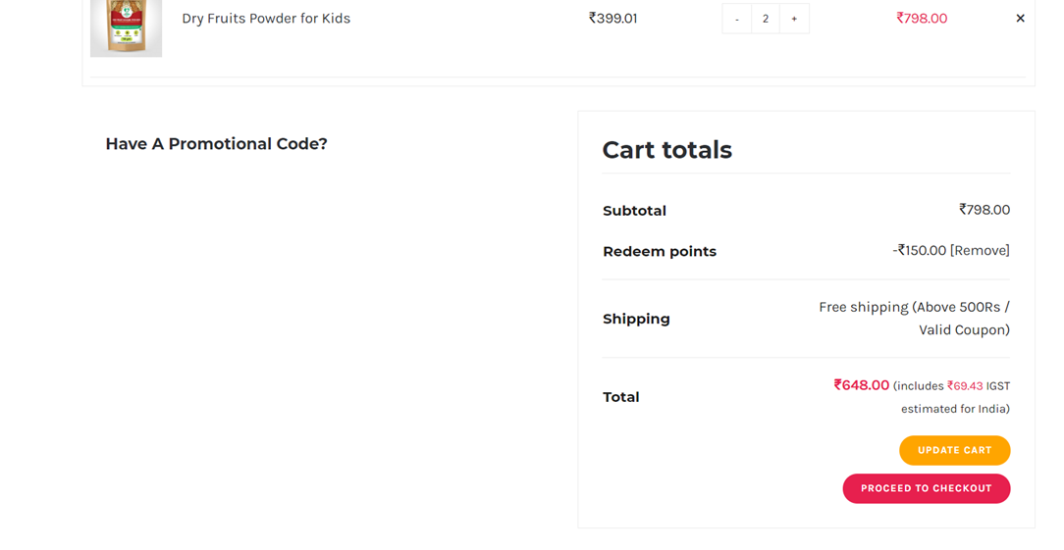
Task: Click the Free shipping option text
Action: click(914, 318)
